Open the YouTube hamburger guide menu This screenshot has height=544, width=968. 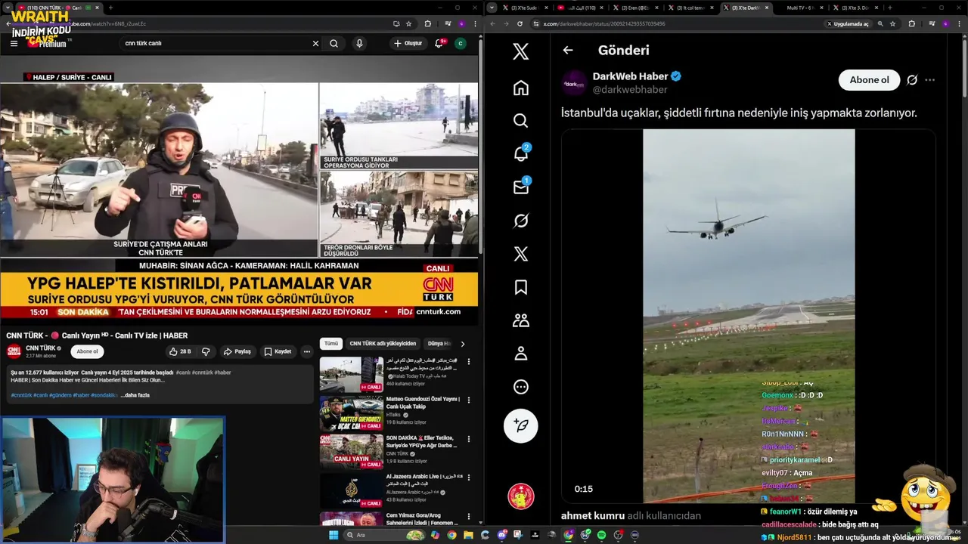(14, 43)
